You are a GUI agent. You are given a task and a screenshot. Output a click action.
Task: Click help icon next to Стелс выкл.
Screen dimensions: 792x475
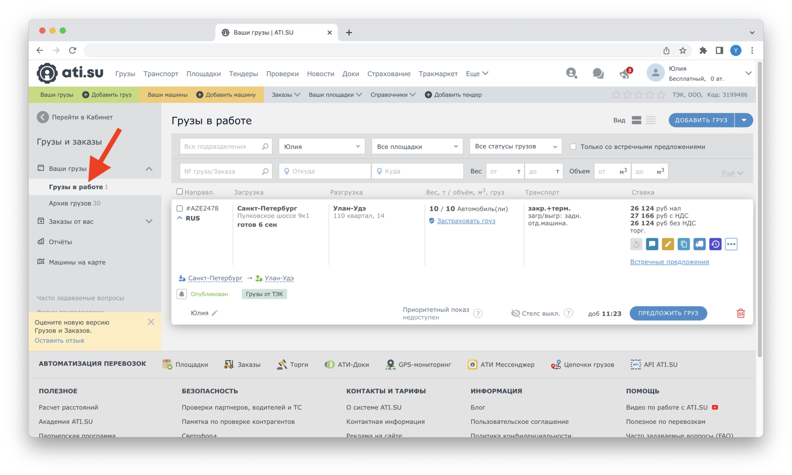[x=569, y=313]
